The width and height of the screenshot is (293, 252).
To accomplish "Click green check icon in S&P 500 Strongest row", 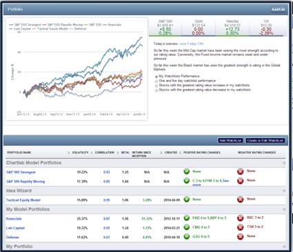I will [x=187, y=171].
